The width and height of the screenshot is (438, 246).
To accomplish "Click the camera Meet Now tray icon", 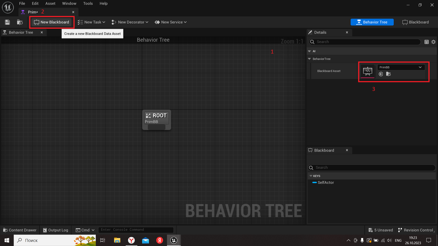I will tap(355, 241).
